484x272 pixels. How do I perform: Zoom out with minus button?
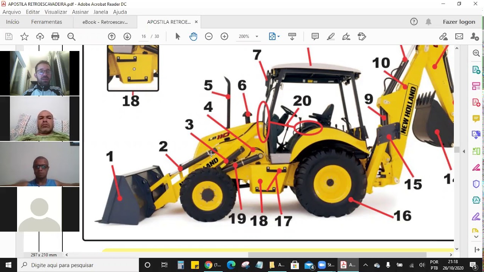tap(209, 37)
